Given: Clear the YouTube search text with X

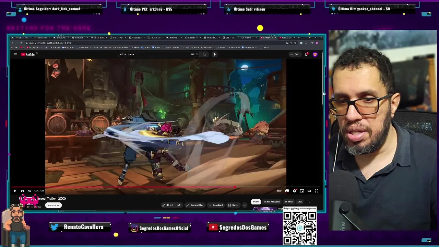Looking at the screenshot, I should (197, 54).
